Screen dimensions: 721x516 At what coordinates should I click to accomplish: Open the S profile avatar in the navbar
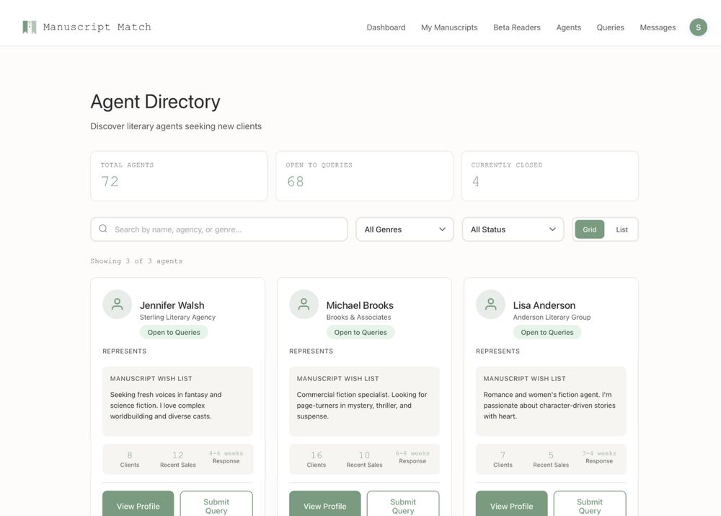(x=697, y=26)
